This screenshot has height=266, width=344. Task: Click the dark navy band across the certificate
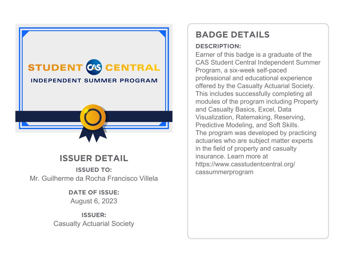point(46,116)
